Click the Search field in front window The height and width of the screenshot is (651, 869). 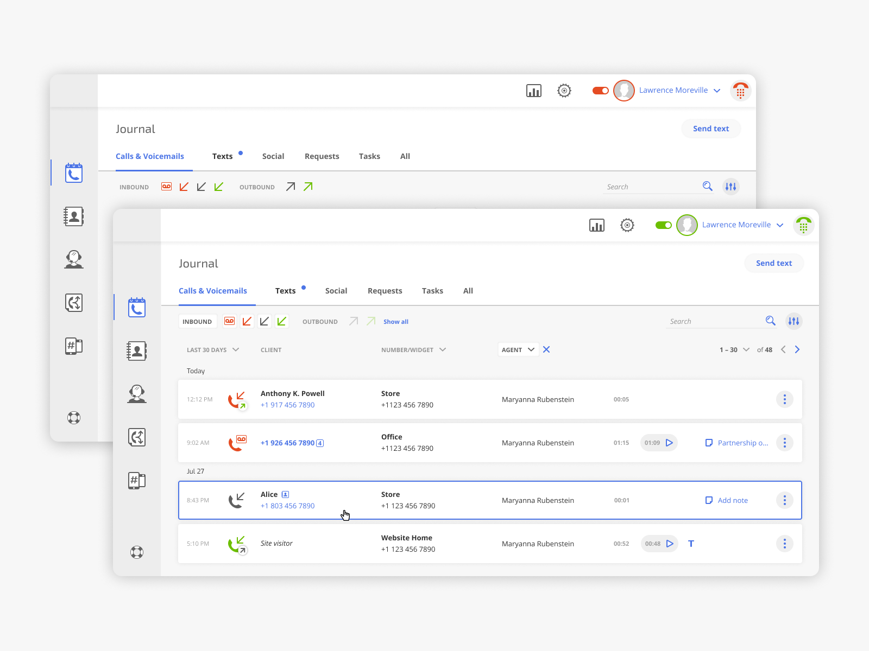(714, 321)
